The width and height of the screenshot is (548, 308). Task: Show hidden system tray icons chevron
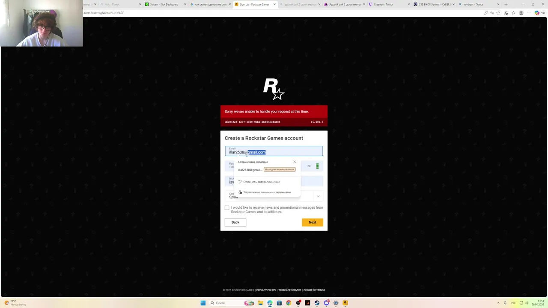498,303
